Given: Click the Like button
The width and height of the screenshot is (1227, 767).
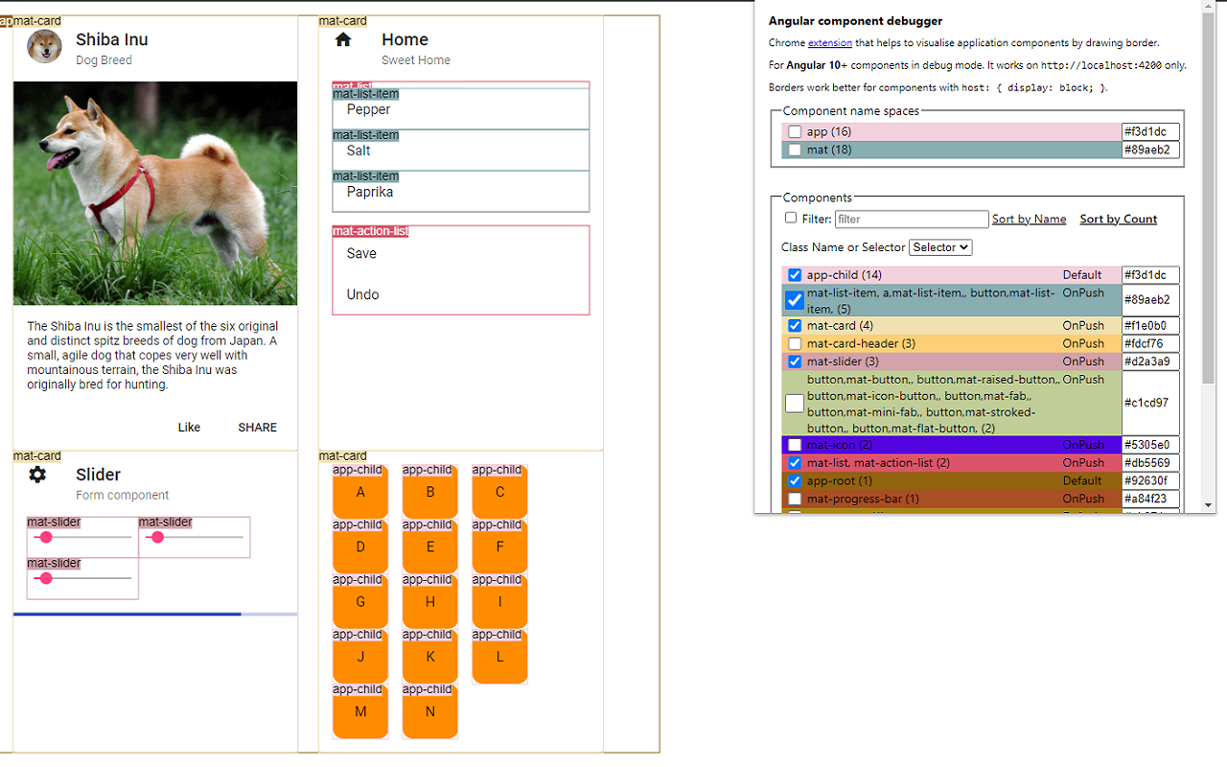Looking at the screenshot, I should (189, 428).
